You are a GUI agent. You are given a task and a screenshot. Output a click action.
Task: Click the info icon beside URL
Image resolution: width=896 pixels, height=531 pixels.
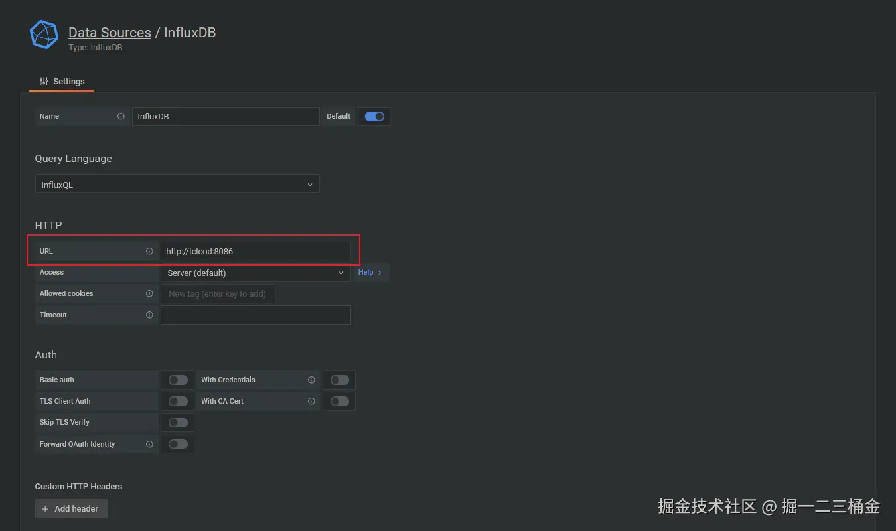click(149, 251)
